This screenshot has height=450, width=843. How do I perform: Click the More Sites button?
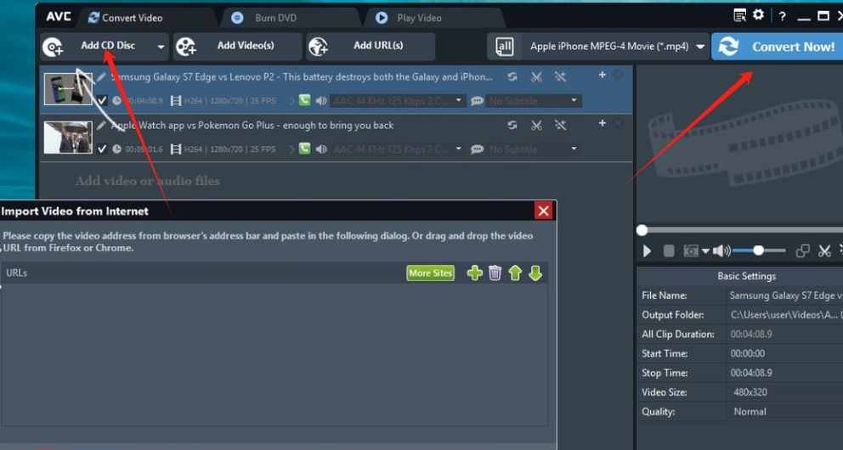(x=430, y=273)
